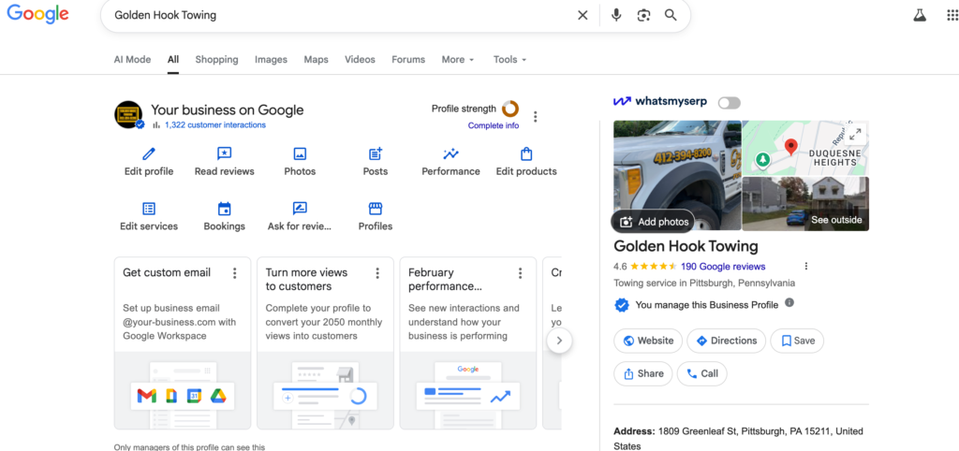Screen dimensions: 959x451
Task: Click the Edit profile pencil icon
Action: coord(149,154)
